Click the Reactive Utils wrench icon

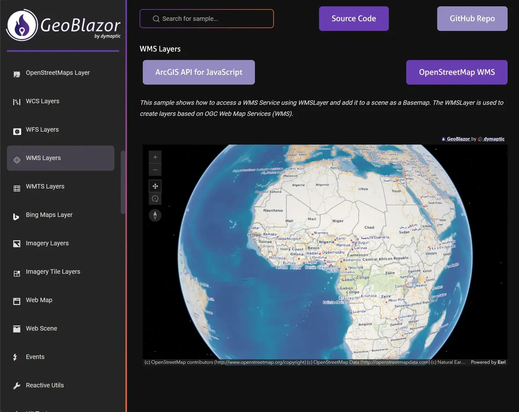point(16,385)
